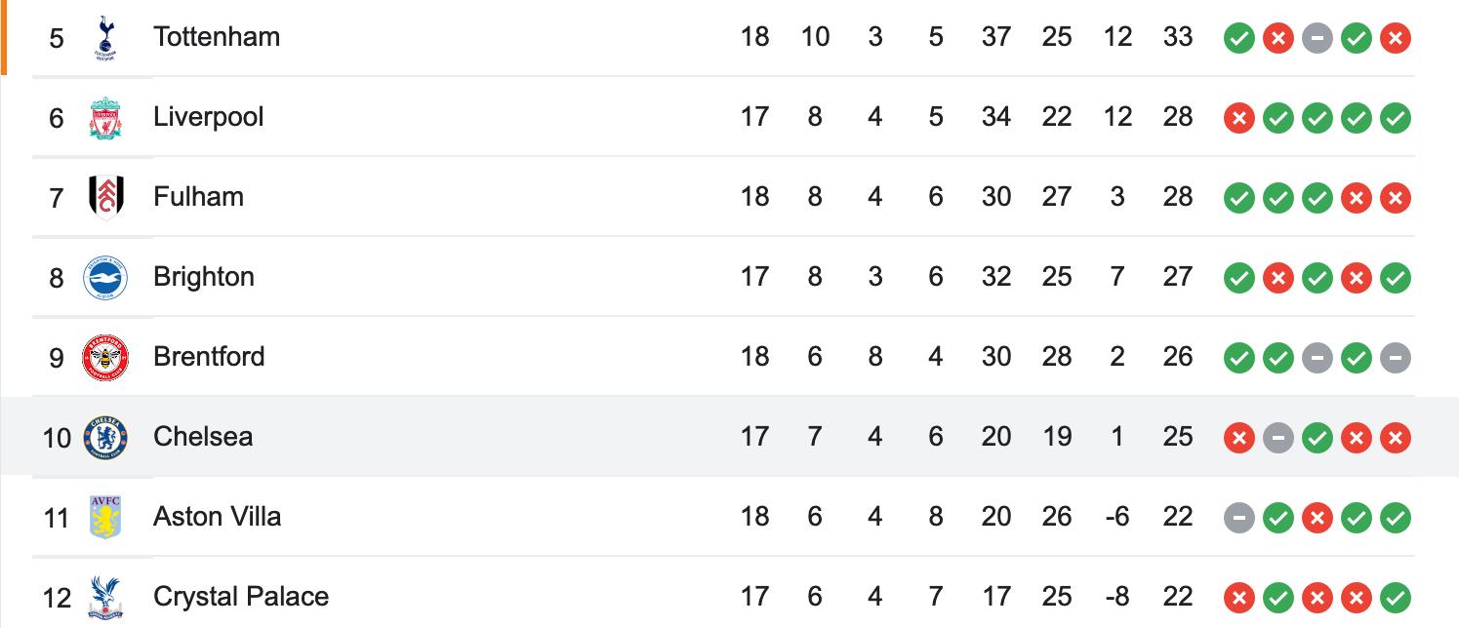This screenshot has height=628, width=1459.
Task: Open the Liverpool team link
Action: (209, 117)
